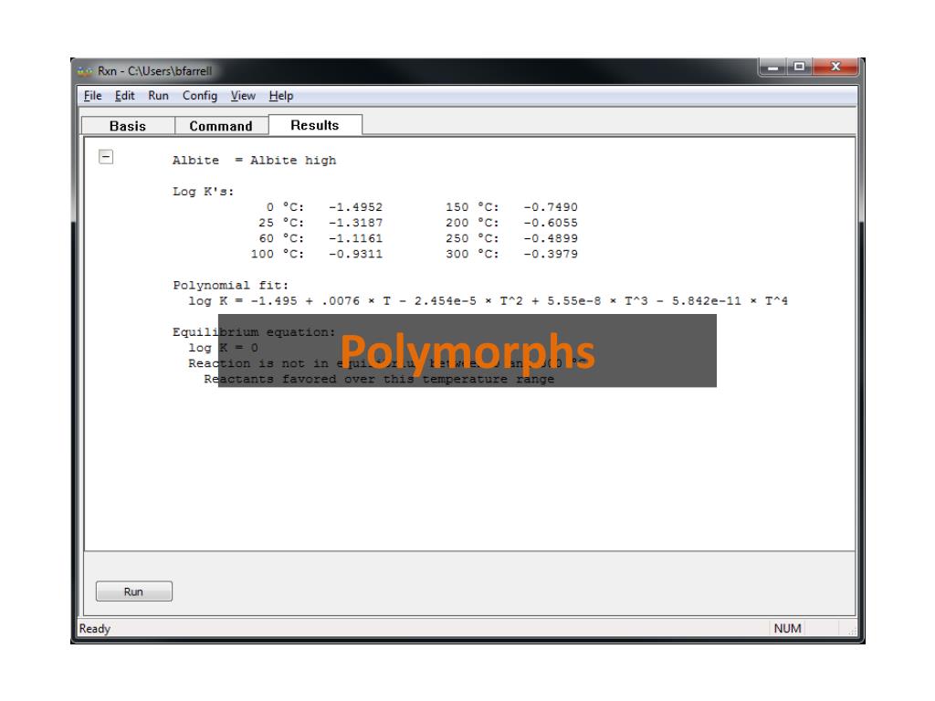Click the '150 °C:' temperature label
Screen dimensions: 935x701
click(472, 207)
